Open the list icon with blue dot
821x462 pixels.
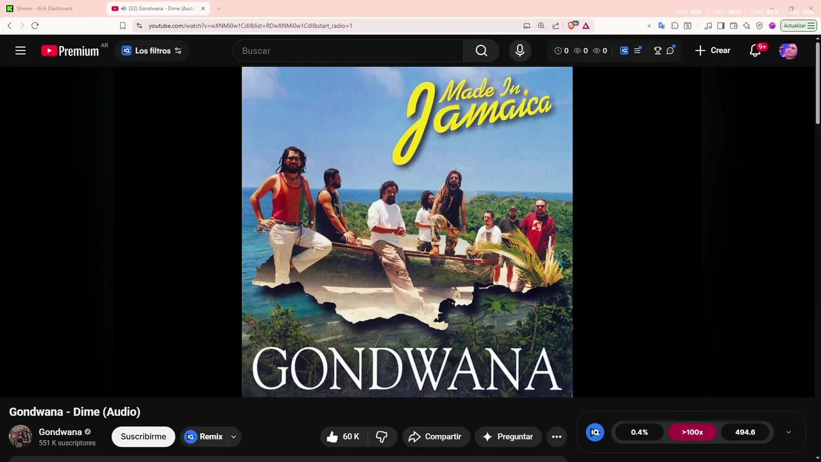[638, 51]
